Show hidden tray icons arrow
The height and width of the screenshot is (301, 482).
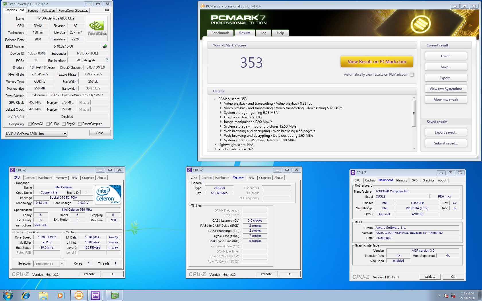click(439, 296)
